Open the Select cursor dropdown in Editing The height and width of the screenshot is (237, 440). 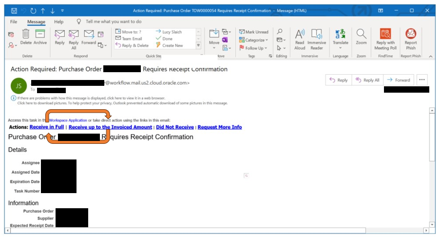coord(281,48)
